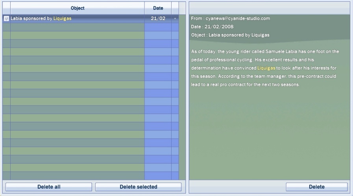The height and width of the screenshot is (196, 353).
Task: Click the 21/02 date cell in the list
Action: tap(158, 18)
